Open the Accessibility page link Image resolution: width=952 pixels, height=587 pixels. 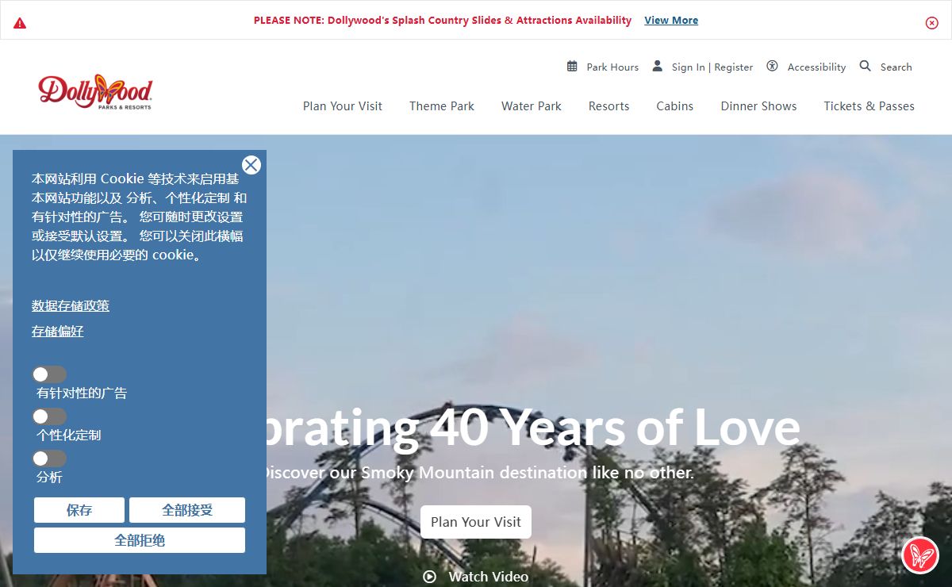tap(816, 67)
